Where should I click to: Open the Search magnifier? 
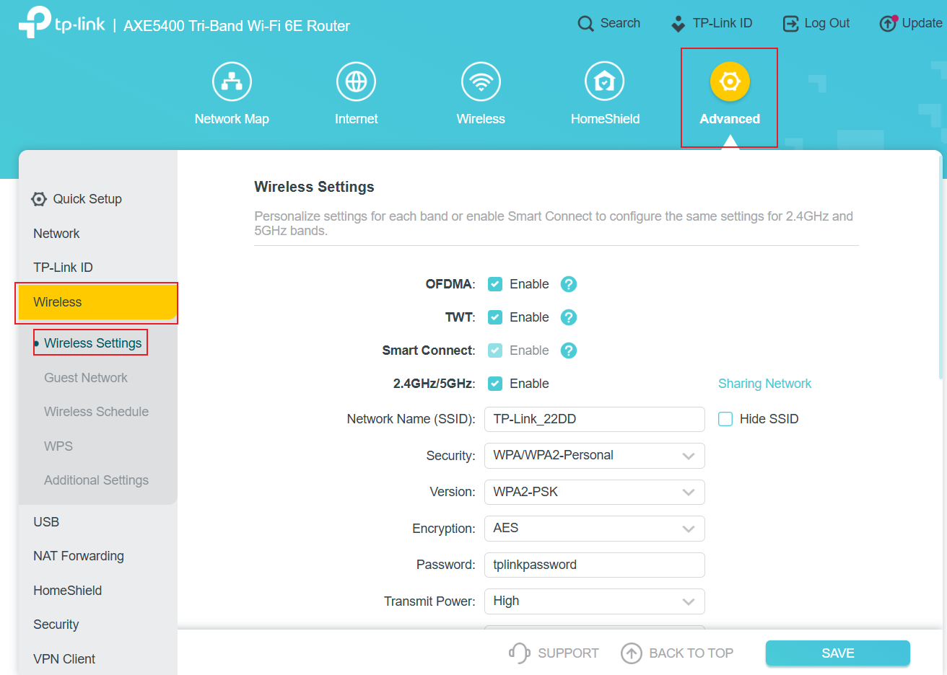coord(587,23)
